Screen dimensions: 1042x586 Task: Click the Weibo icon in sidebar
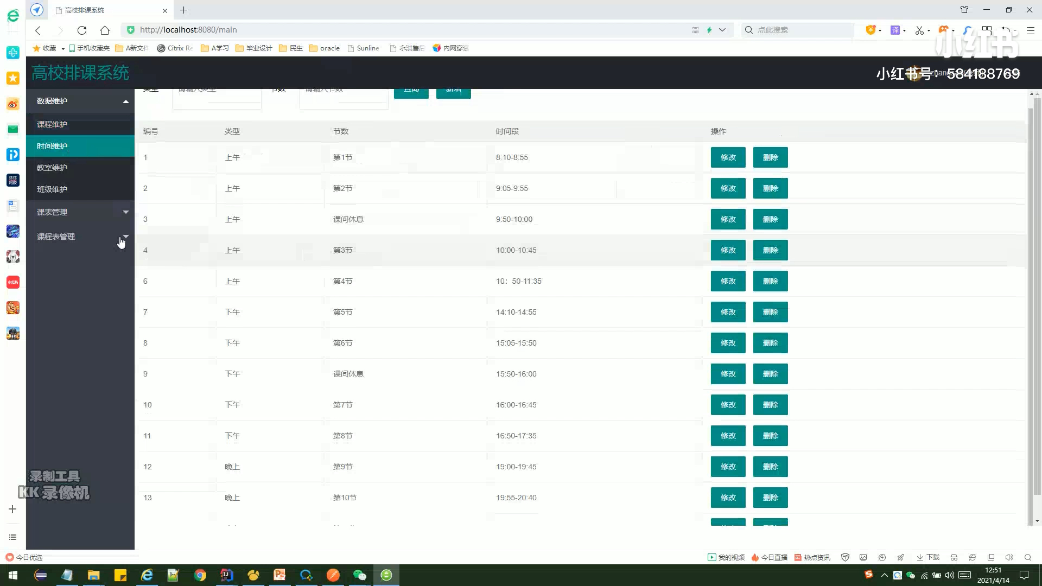[x=13, y=104]
